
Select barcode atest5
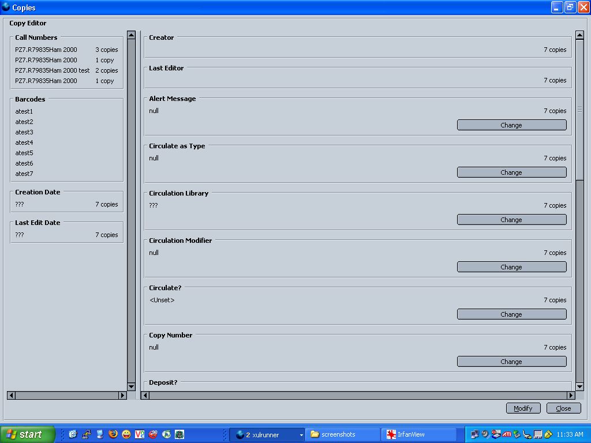coord(24,153)
